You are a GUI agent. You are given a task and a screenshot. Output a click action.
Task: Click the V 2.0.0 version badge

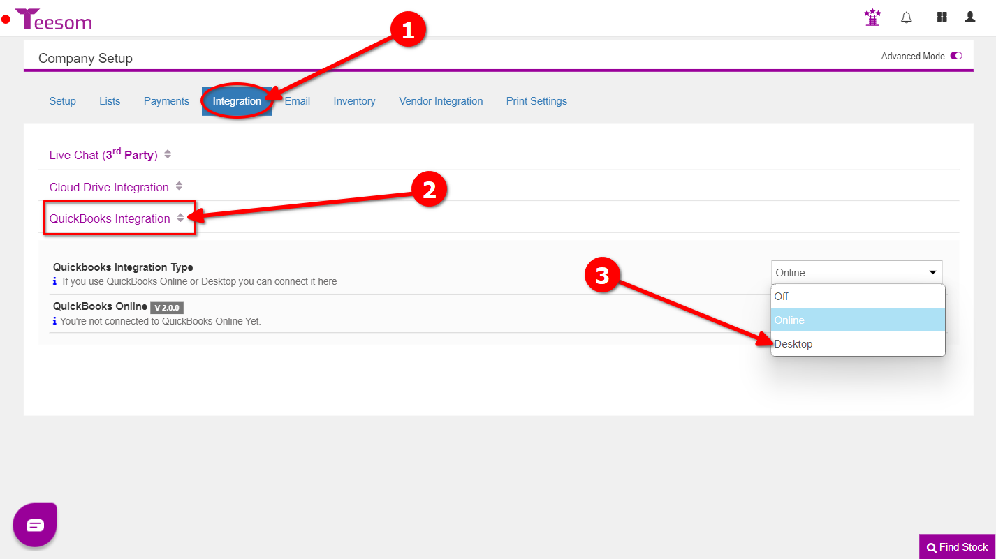tap(167, 307)
